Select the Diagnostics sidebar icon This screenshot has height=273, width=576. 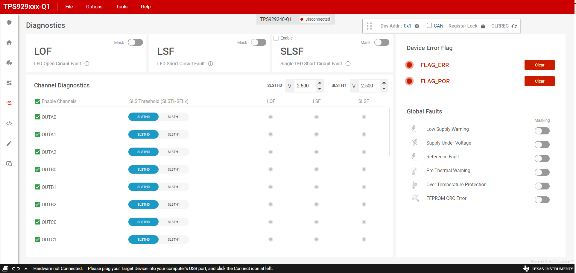tap(9, 103)
